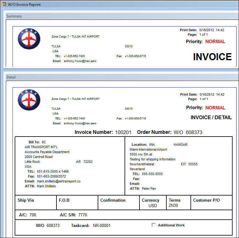Tick the Additional Work checkbox
Image resolution: width=239 pixels, height=238 pixels.
(x=154, y=225)
